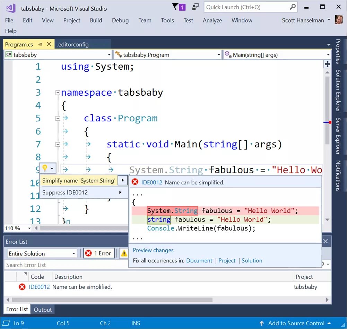This screenshot has width=347, height=329.
Task: Open the Team menu
Action: point(145,20)
